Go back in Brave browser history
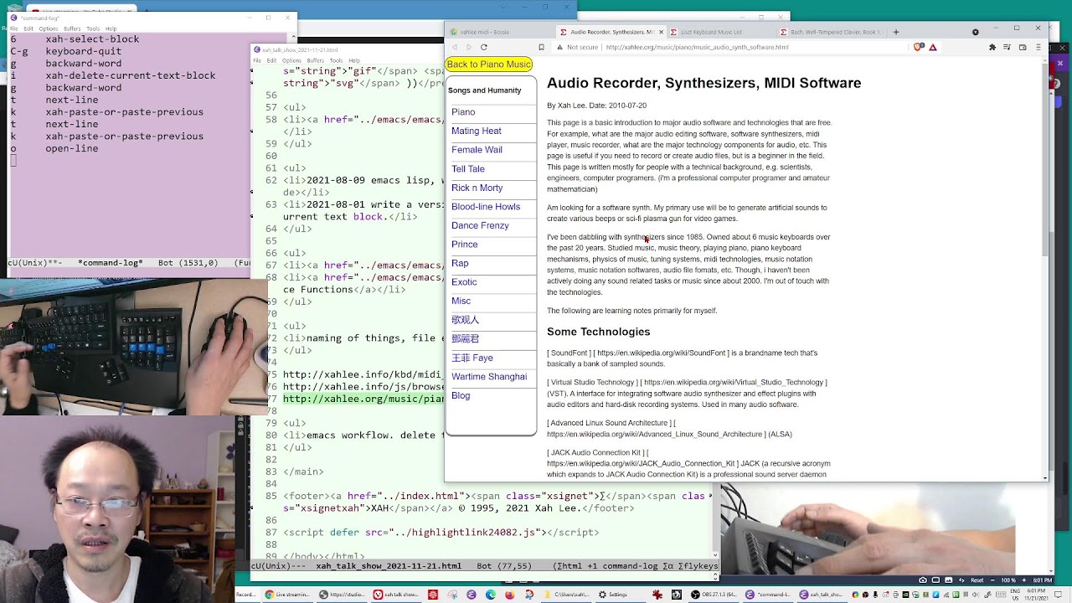 (455, 47)
